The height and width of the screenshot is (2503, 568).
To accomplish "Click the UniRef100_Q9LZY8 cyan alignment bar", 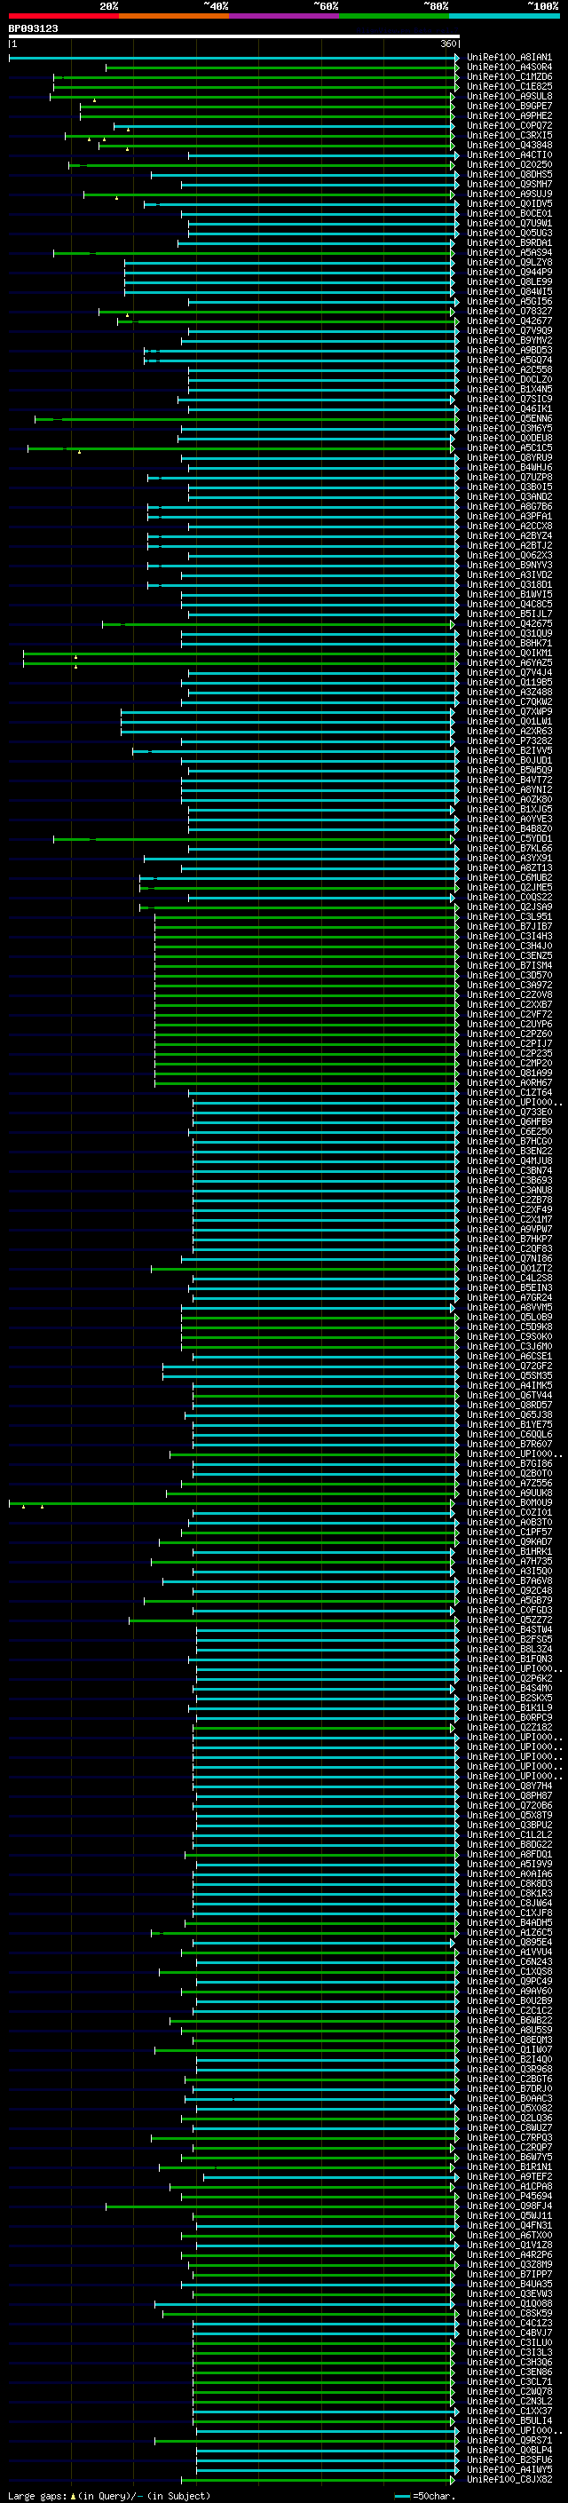I will coord(289,262).
